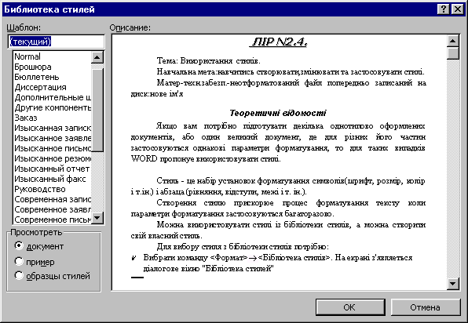The image size is (468, 323).
Task: Click the help question mark icon
Action: coord(444,9)
